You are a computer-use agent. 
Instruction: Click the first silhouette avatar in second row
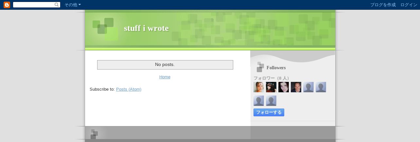(x=259, y=101)
